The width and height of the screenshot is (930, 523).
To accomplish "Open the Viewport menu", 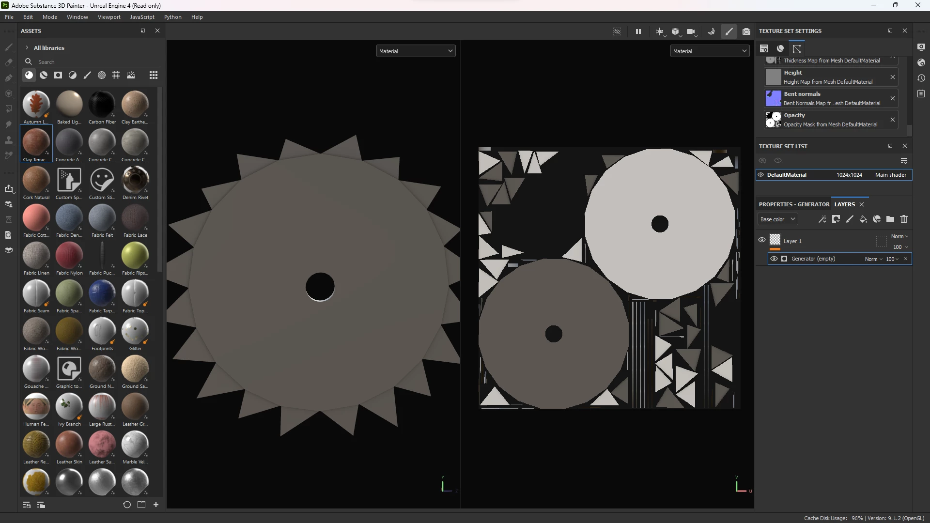I will [x=109, y=17].
